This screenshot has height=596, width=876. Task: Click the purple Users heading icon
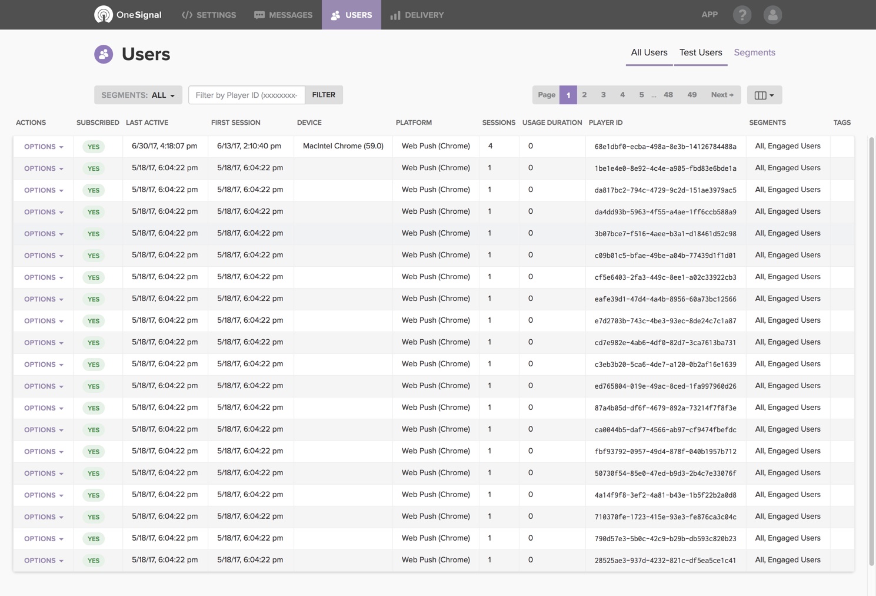104,54
